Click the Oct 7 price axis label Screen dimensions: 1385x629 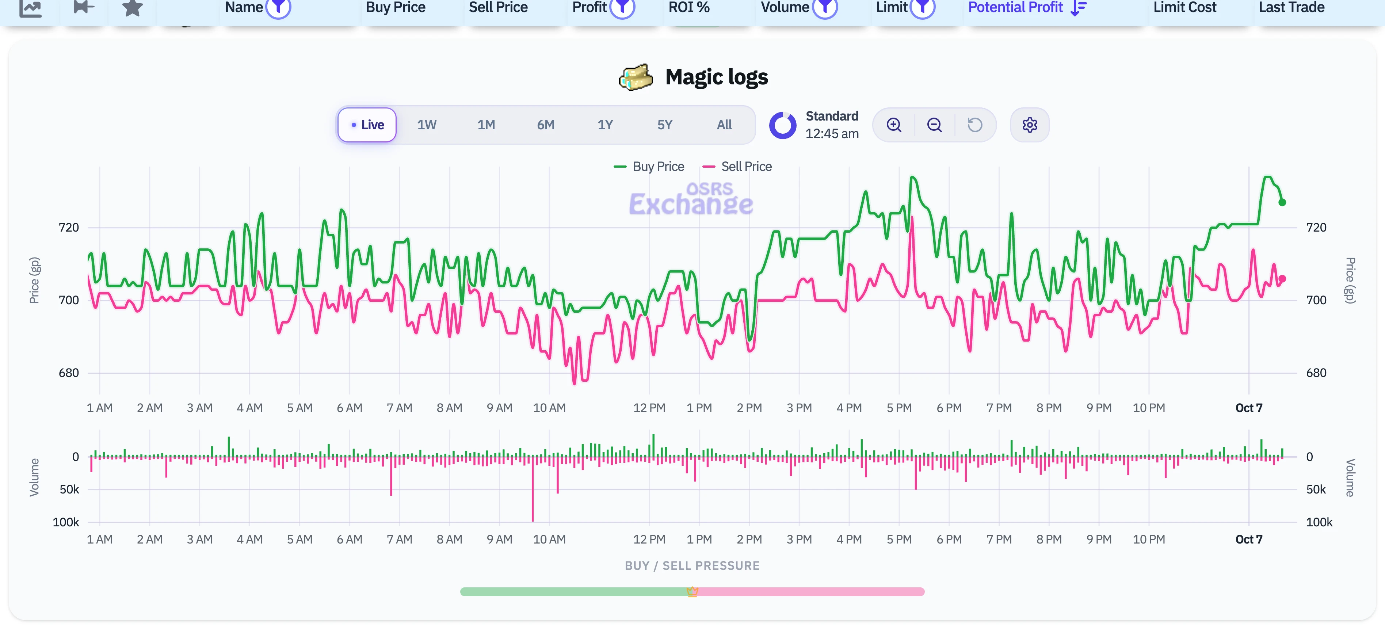1248,408
